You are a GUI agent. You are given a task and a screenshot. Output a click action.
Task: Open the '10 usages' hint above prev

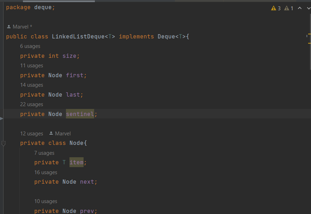tap(45, 201)
